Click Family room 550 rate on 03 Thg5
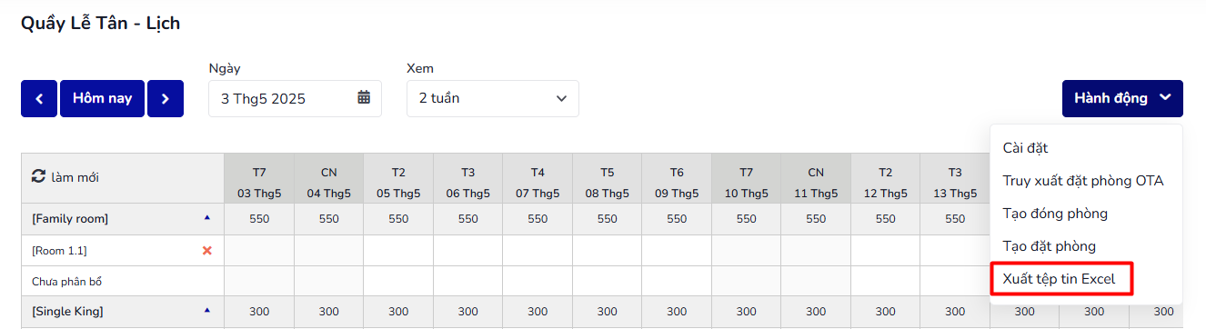Viewport: 1206px width, 329px height. (x=259, y=219)
